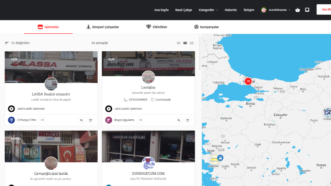Click the KAPALI badge on Çavuşoğlu card
Image resolution: width=331 pixels, height=186 pixels.
[15, 139]
